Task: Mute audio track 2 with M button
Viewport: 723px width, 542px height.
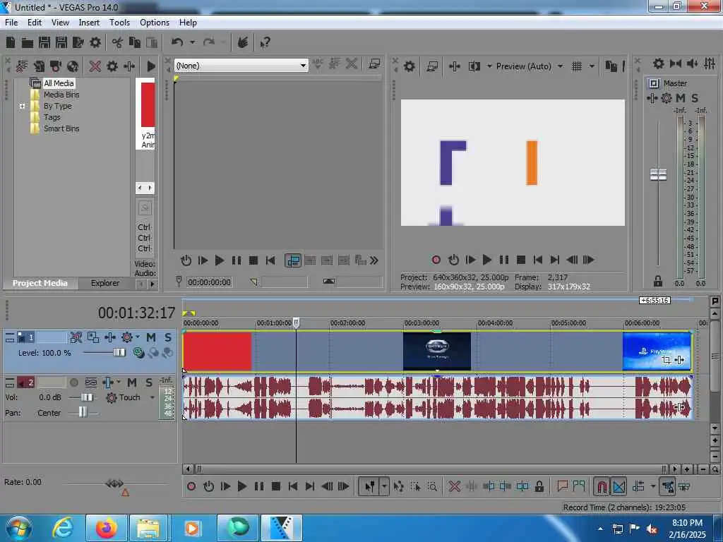Action: point(132,383)
